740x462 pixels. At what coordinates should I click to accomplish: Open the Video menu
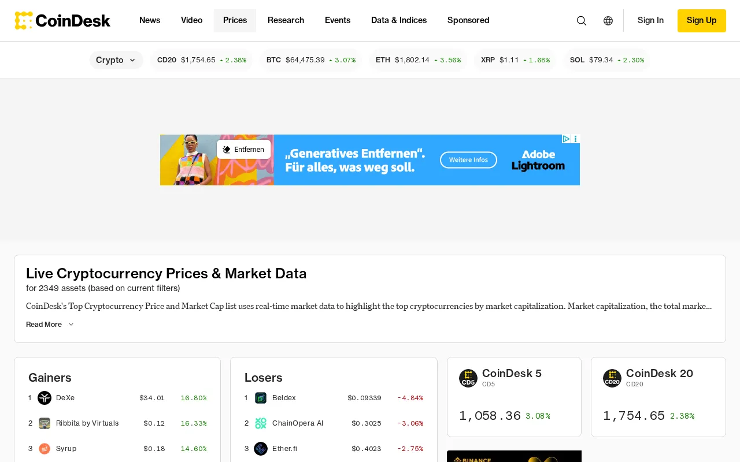click(x=191, y=21)
